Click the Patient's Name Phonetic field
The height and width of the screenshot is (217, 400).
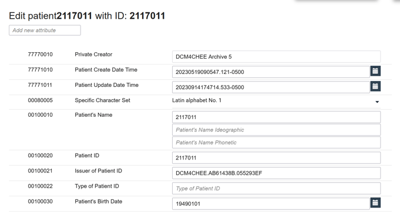pyautogui.click(x=276, y=143)
